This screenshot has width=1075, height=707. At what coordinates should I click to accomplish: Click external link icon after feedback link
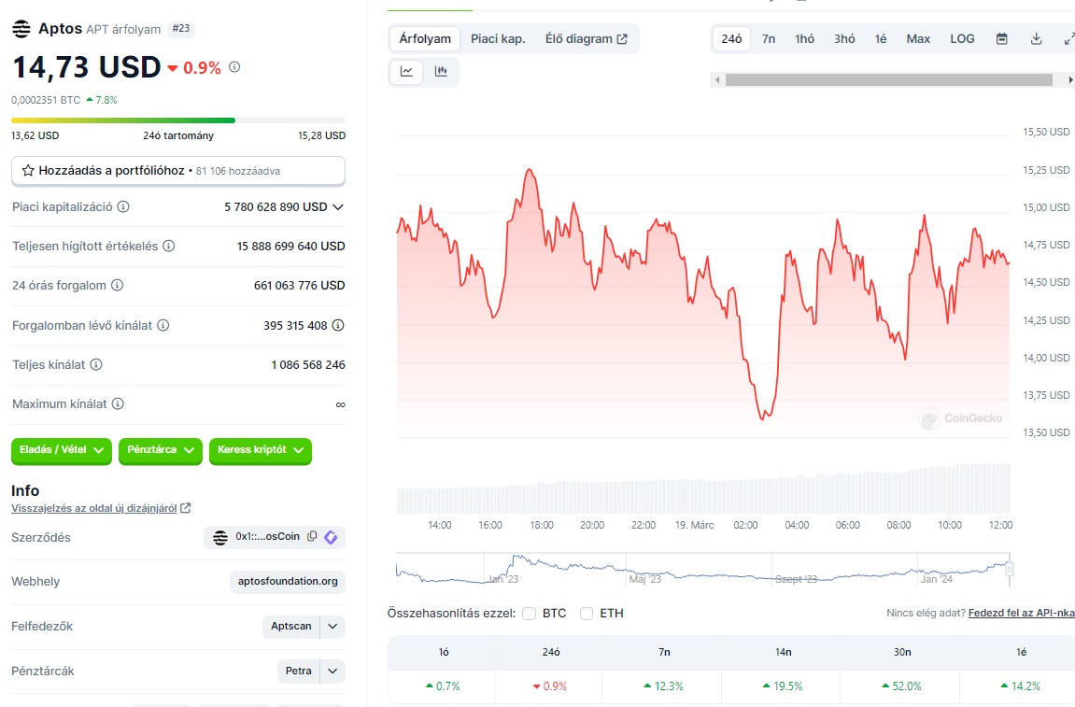(185, 508)
